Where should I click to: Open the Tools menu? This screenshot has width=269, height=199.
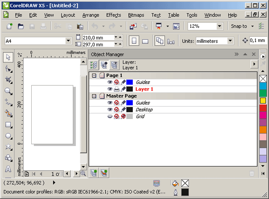[x=192, y=15]
